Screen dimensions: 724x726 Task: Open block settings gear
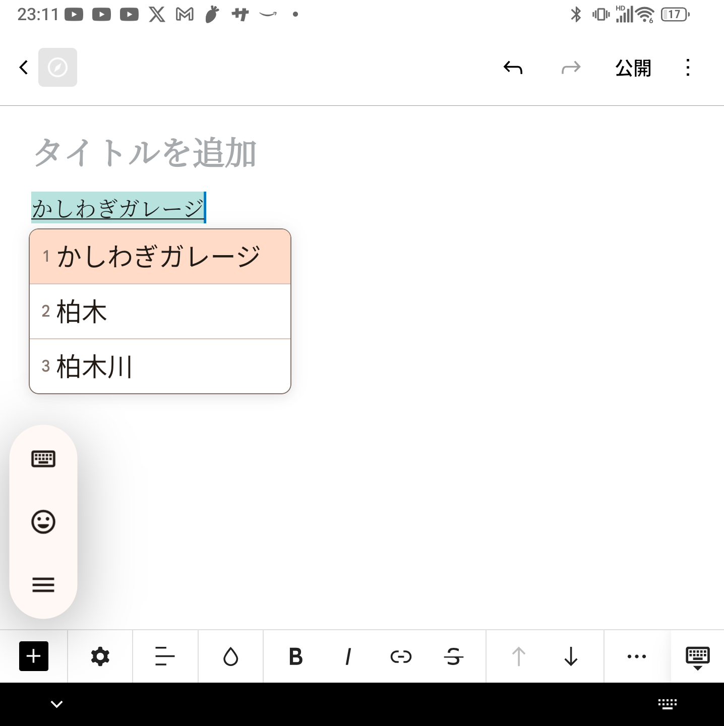[x=100, y=656]
